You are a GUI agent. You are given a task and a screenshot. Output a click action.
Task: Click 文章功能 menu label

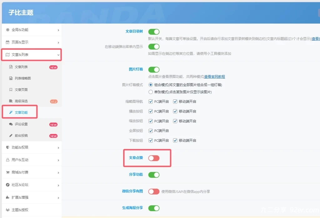[21, 112]
